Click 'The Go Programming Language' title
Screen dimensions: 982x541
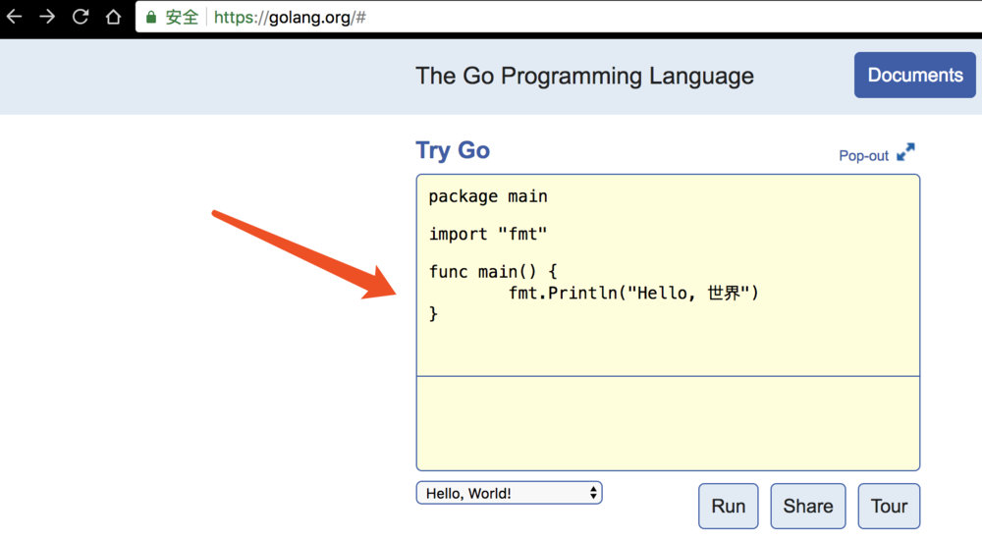pos(585,76)
